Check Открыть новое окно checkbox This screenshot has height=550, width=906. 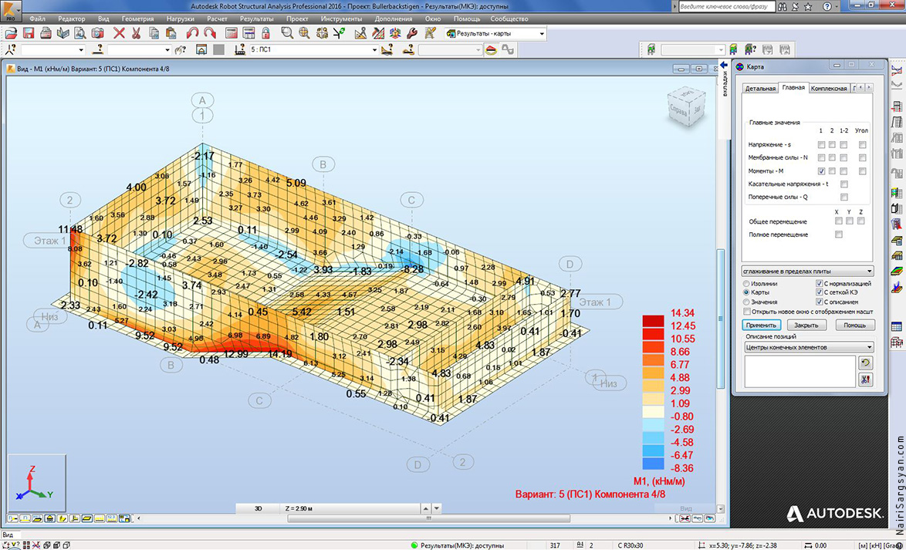[x=749, y=312]
